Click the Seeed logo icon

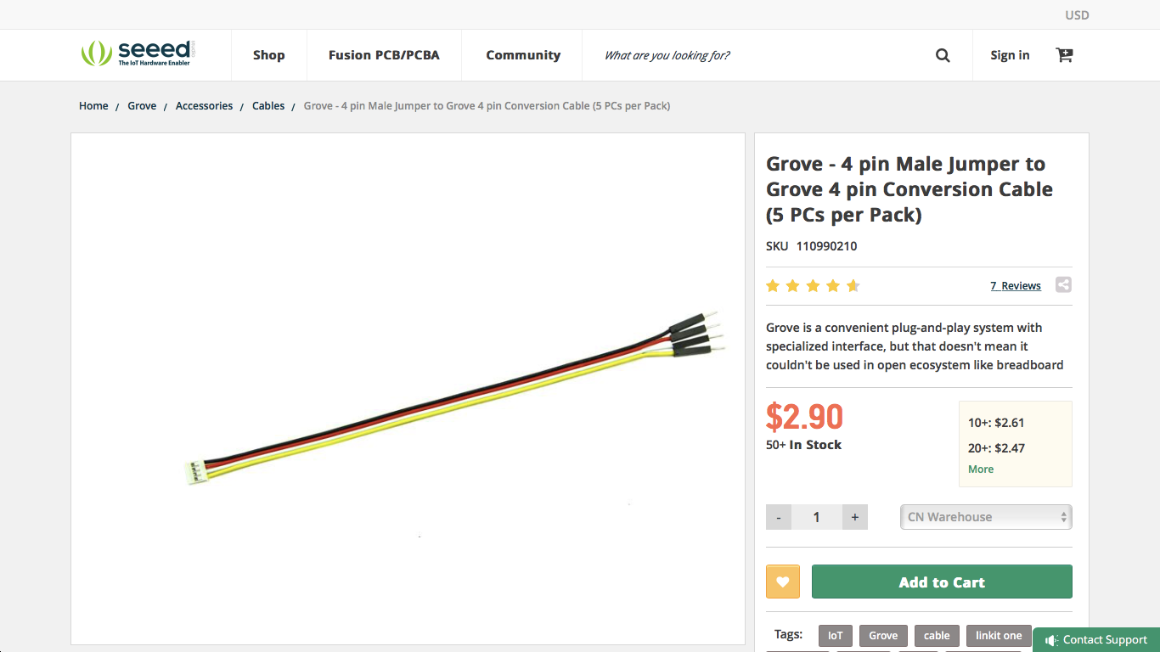point(97,53)
